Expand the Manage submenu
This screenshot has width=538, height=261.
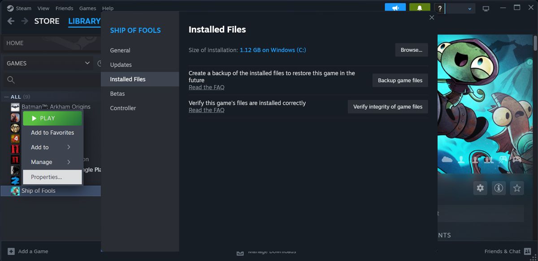tap(42, 162)
